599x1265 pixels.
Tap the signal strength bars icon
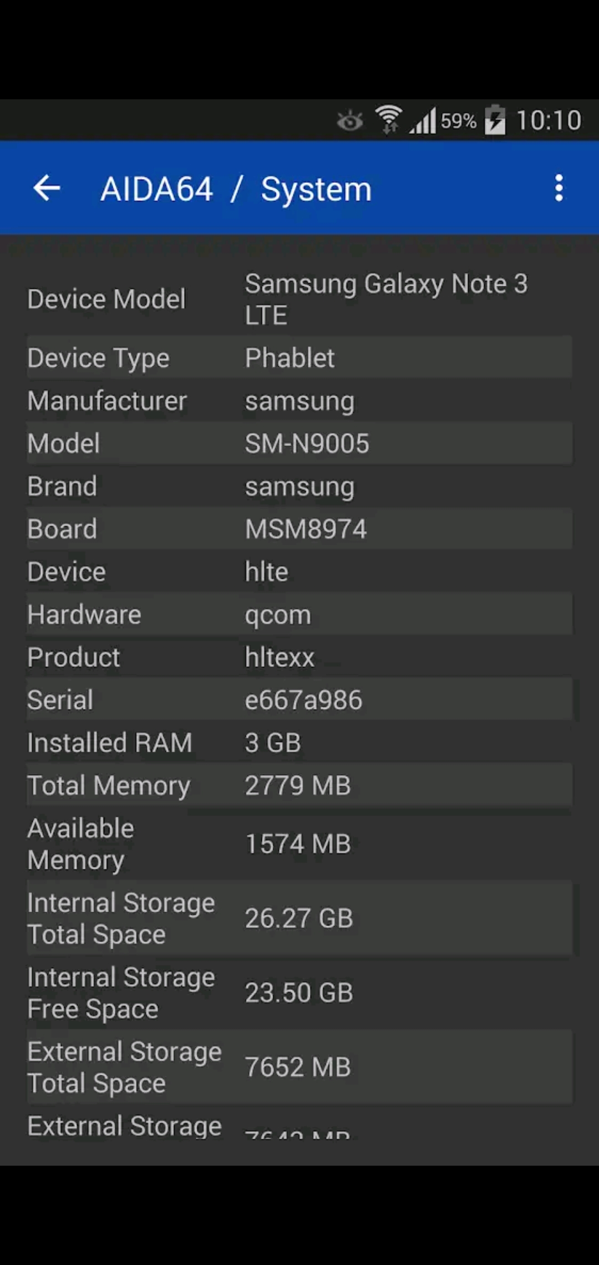[x=423, y=120]
